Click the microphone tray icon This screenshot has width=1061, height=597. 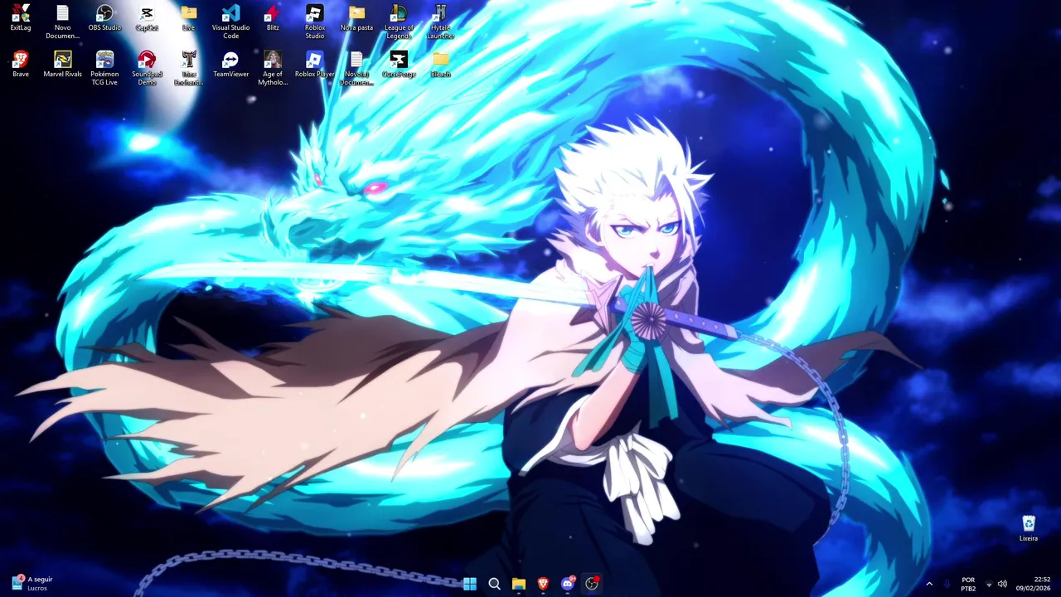947,584
